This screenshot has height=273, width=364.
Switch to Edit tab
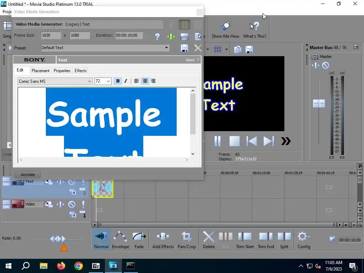(x=20, y=70)
